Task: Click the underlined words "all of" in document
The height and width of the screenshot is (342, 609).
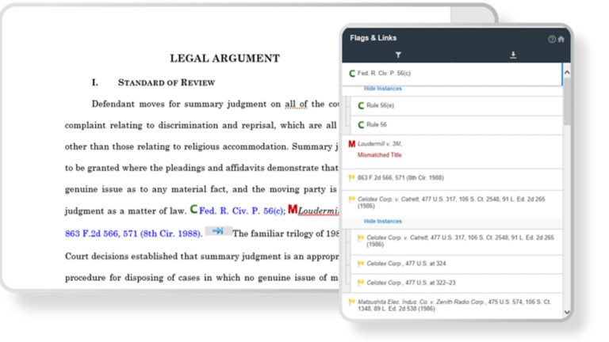Action: (296, 104)
